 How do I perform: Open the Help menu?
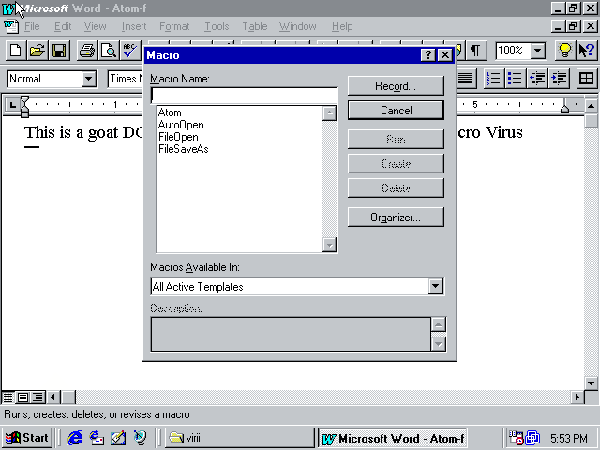[x=342, y=26]
